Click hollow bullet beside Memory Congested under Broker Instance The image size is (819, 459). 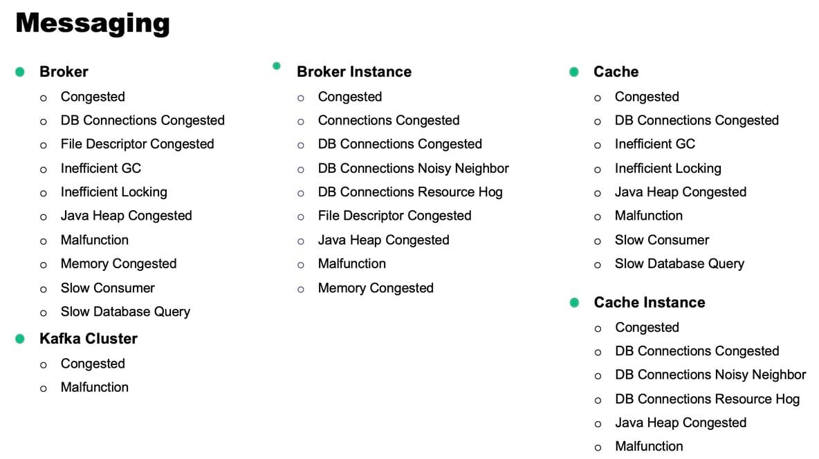[301, 289]
